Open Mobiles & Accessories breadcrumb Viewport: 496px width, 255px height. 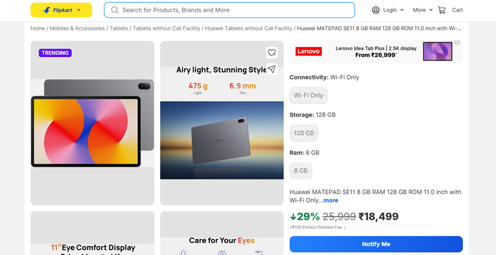pyautogui.click(x=77, y=28)
